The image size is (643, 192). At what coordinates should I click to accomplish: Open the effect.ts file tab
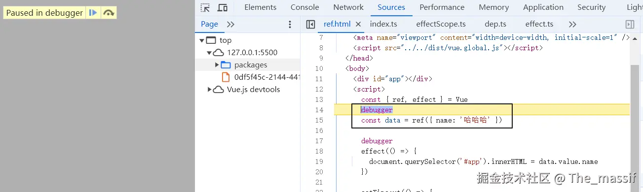(x=539, y=24)
